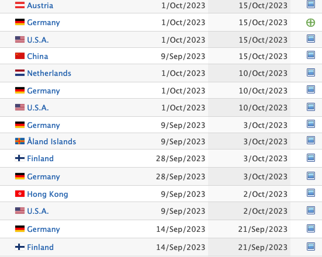Open the Åland Islands link

[51, 141]
